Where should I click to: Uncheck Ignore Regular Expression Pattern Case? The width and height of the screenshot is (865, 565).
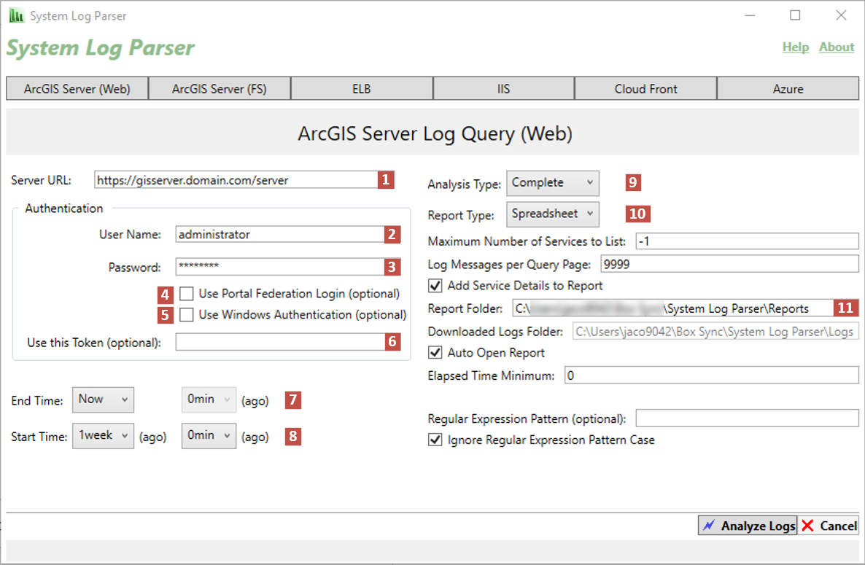(435, 440)
